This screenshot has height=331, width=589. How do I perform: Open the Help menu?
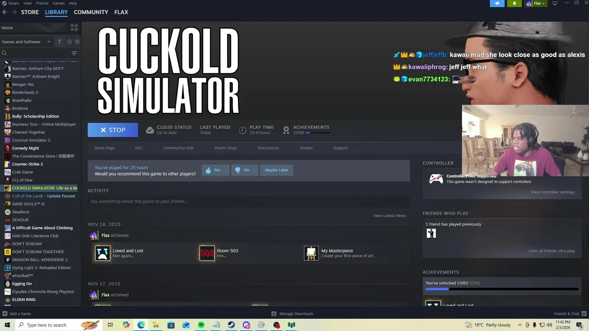point(73,3)
